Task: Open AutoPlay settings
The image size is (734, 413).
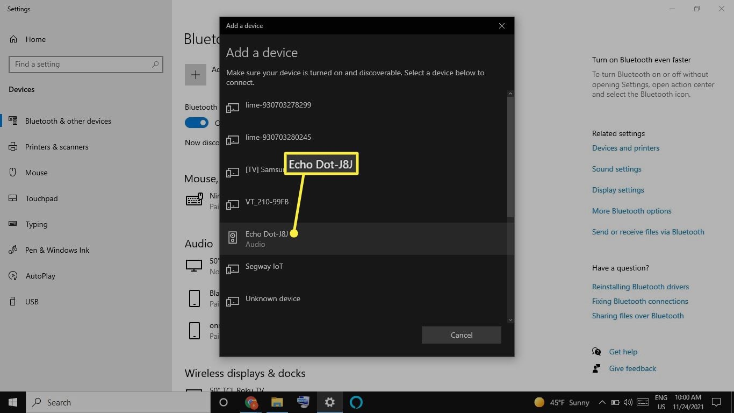Action: (x=86, y=276)
